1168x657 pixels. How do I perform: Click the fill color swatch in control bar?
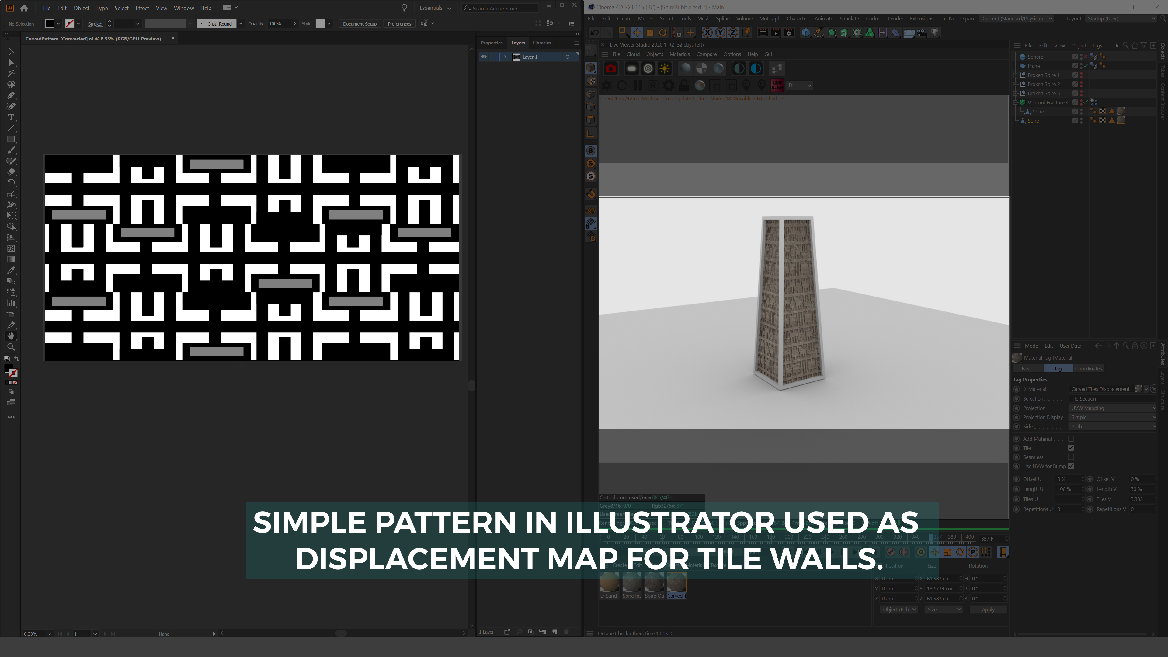tap(49, 24)
